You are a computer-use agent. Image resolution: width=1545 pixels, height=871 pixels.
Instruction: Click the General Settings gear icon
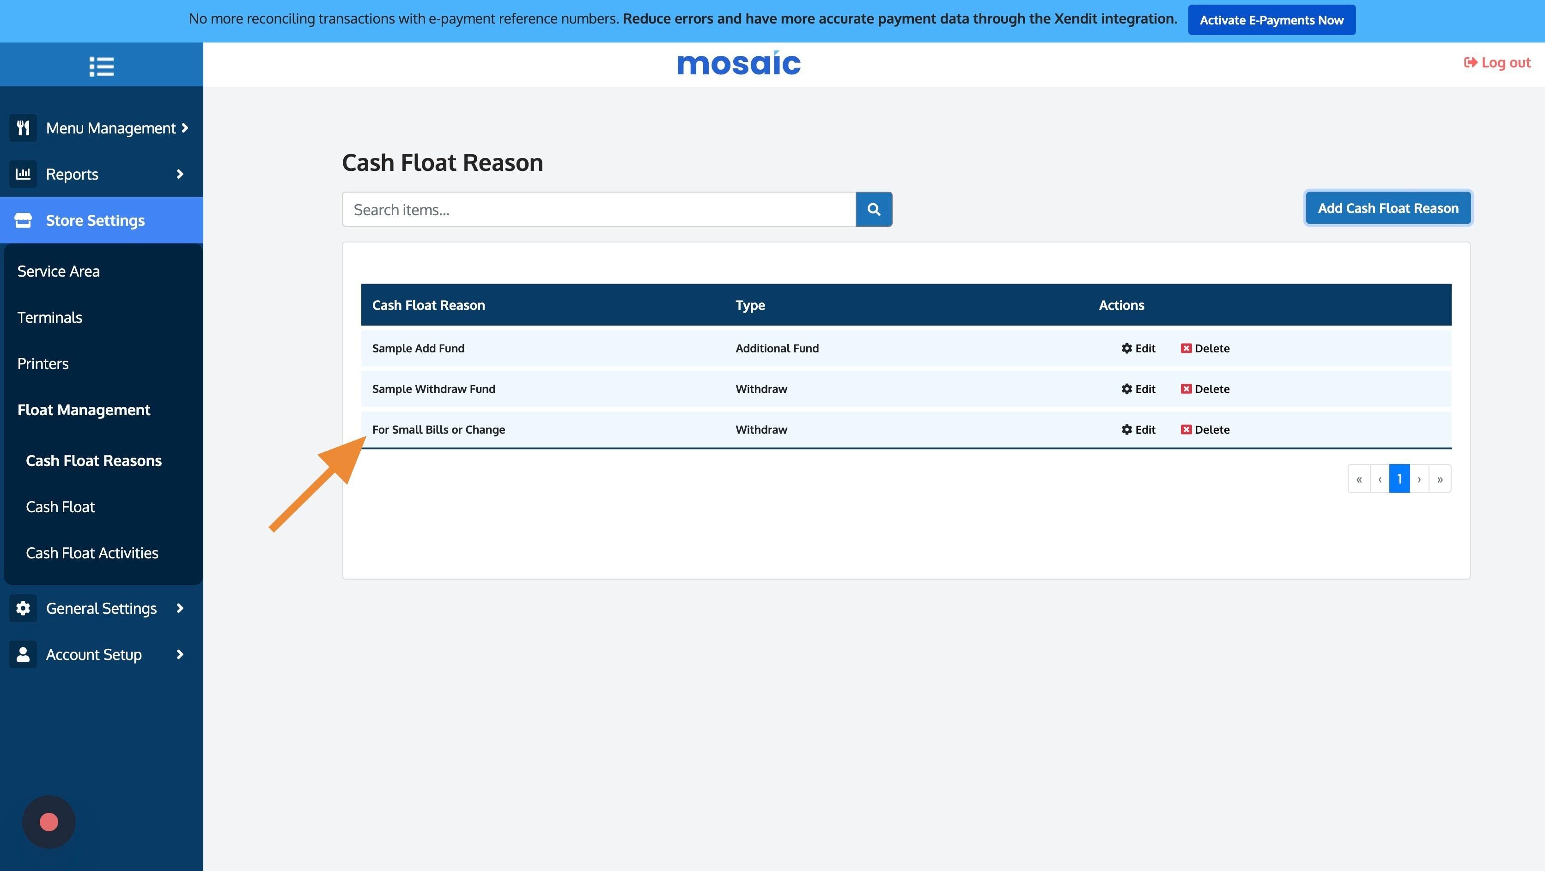[x=23, y=608]
